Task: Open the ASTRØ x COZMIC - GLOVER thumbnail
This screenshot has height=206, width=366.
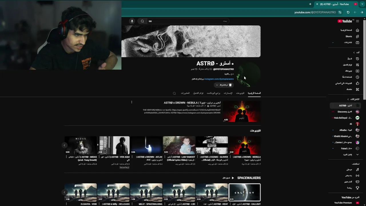Action: 212,145
